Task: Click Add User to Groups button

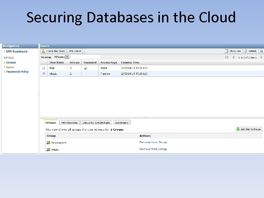Action: point(249,129)
